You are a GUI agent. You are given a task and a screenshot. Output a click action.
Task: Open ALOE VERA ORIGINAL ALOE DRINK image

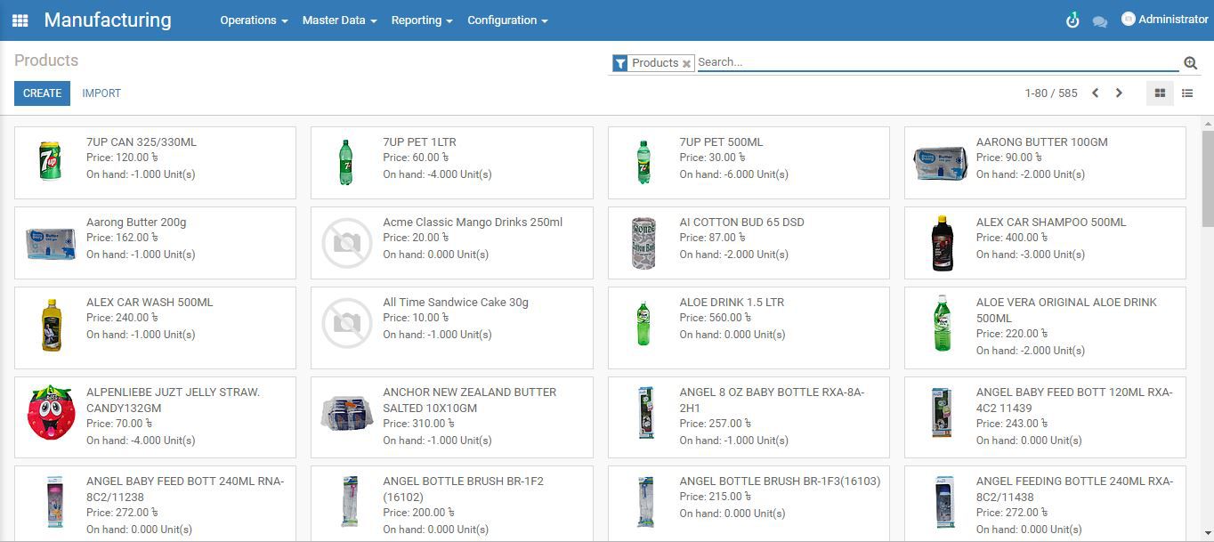coord(941,323)
